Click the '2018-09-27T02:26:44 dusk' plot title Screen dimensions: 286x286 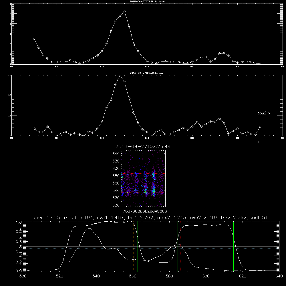click(147, 73)
